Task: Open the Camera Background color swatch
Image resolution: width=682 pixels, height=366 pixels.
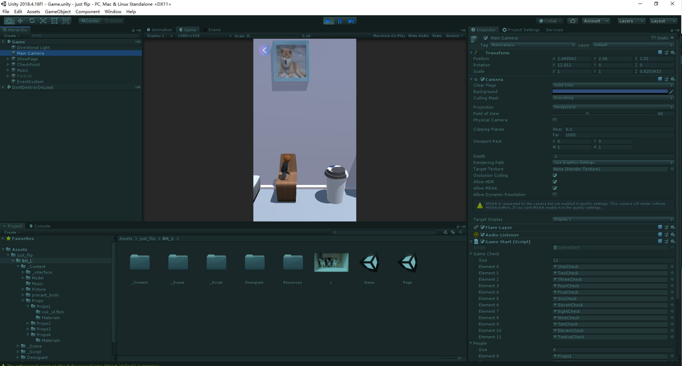Action: [609, 91]
